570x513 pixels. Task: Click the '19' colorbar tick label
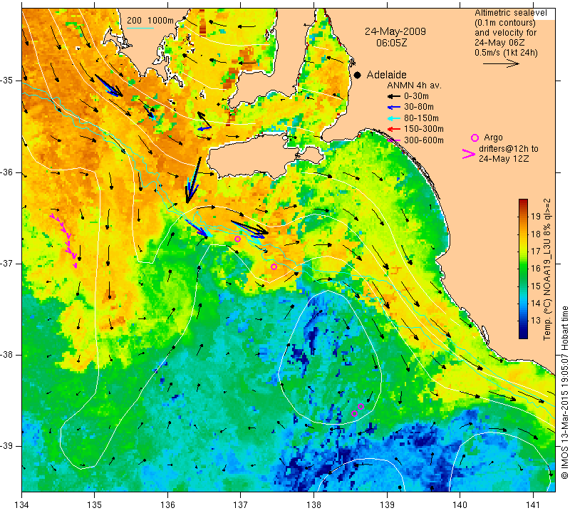click(x=536, y=217)
